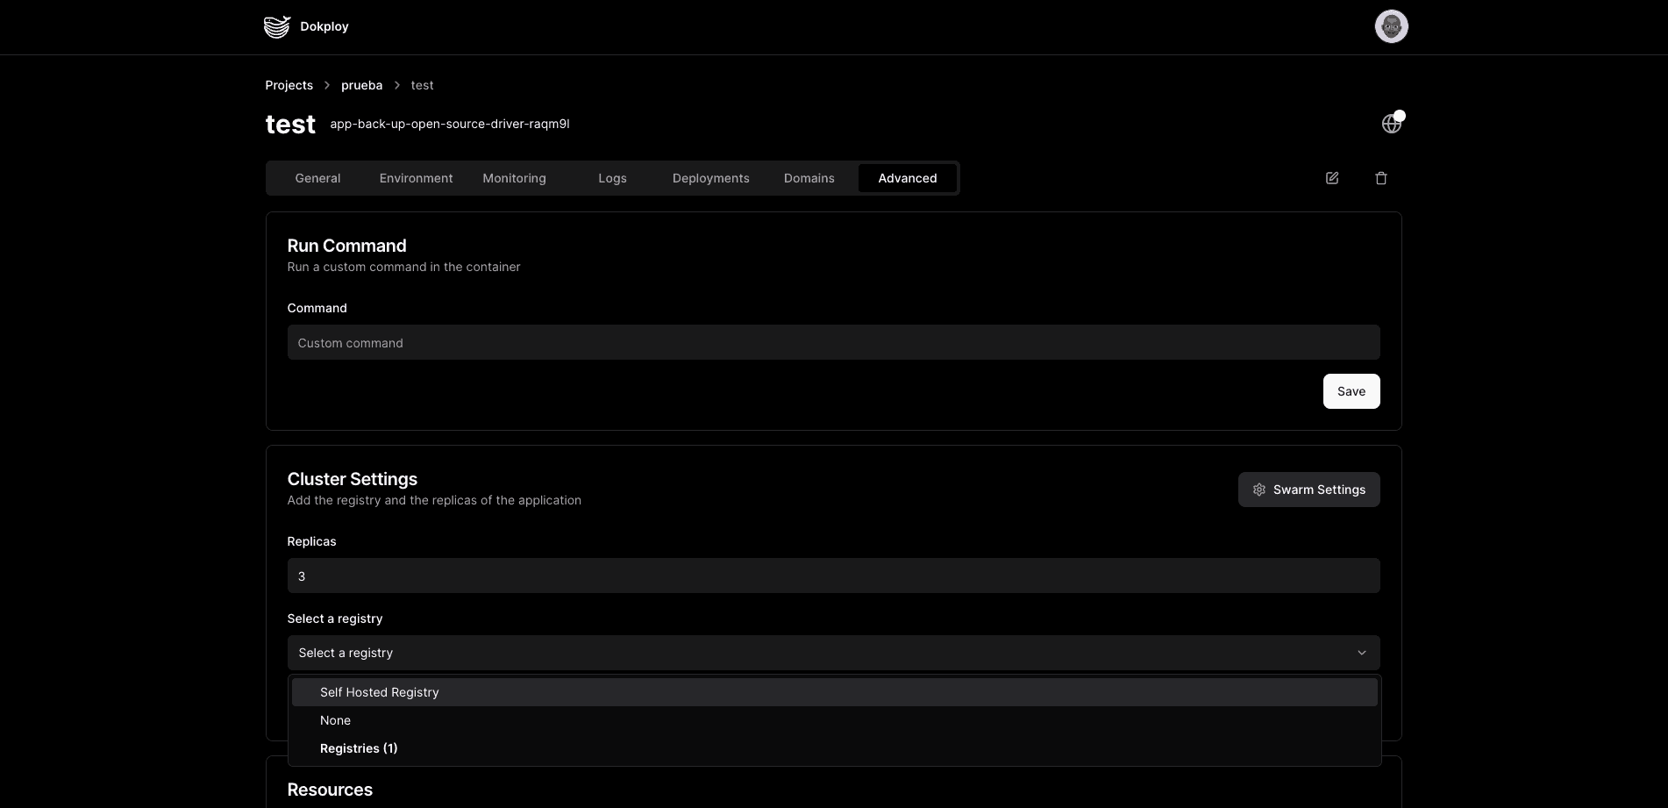This screenshot has width=1668, height=808.
Task: Save the custom run command
Action: [1351, 391]
